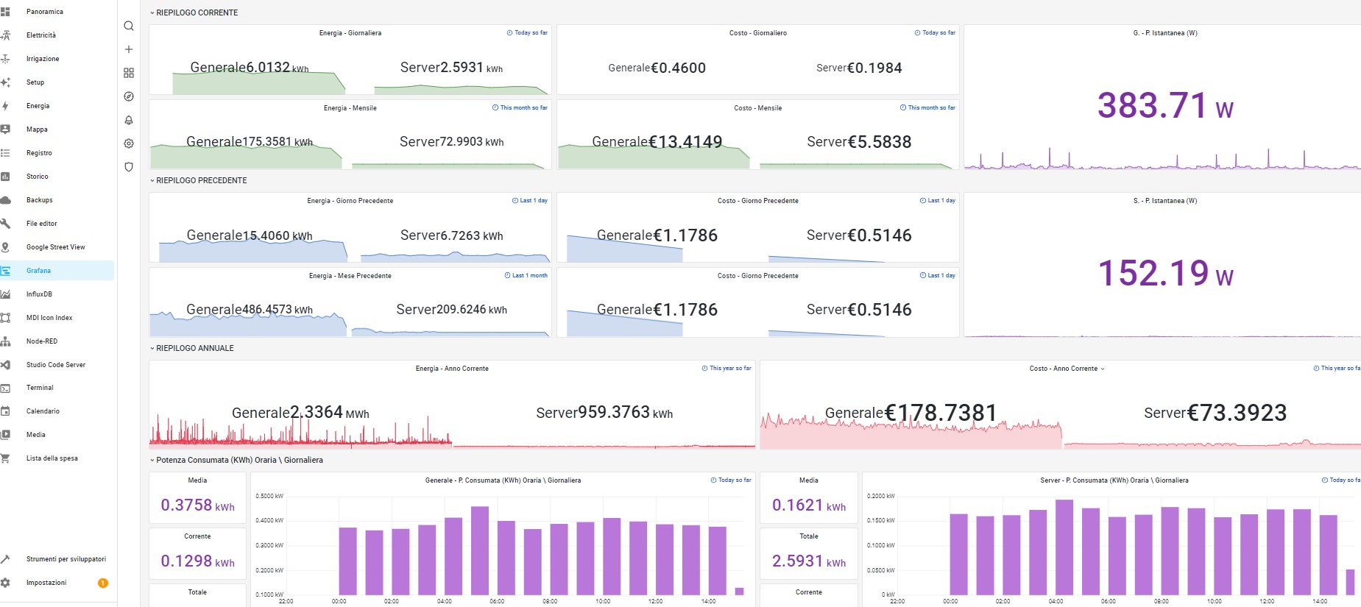This screenshot has height=607, width=1361.
Task: Collapse the RIEPILOGO ANNUALE row
Action: pos(194,348)
